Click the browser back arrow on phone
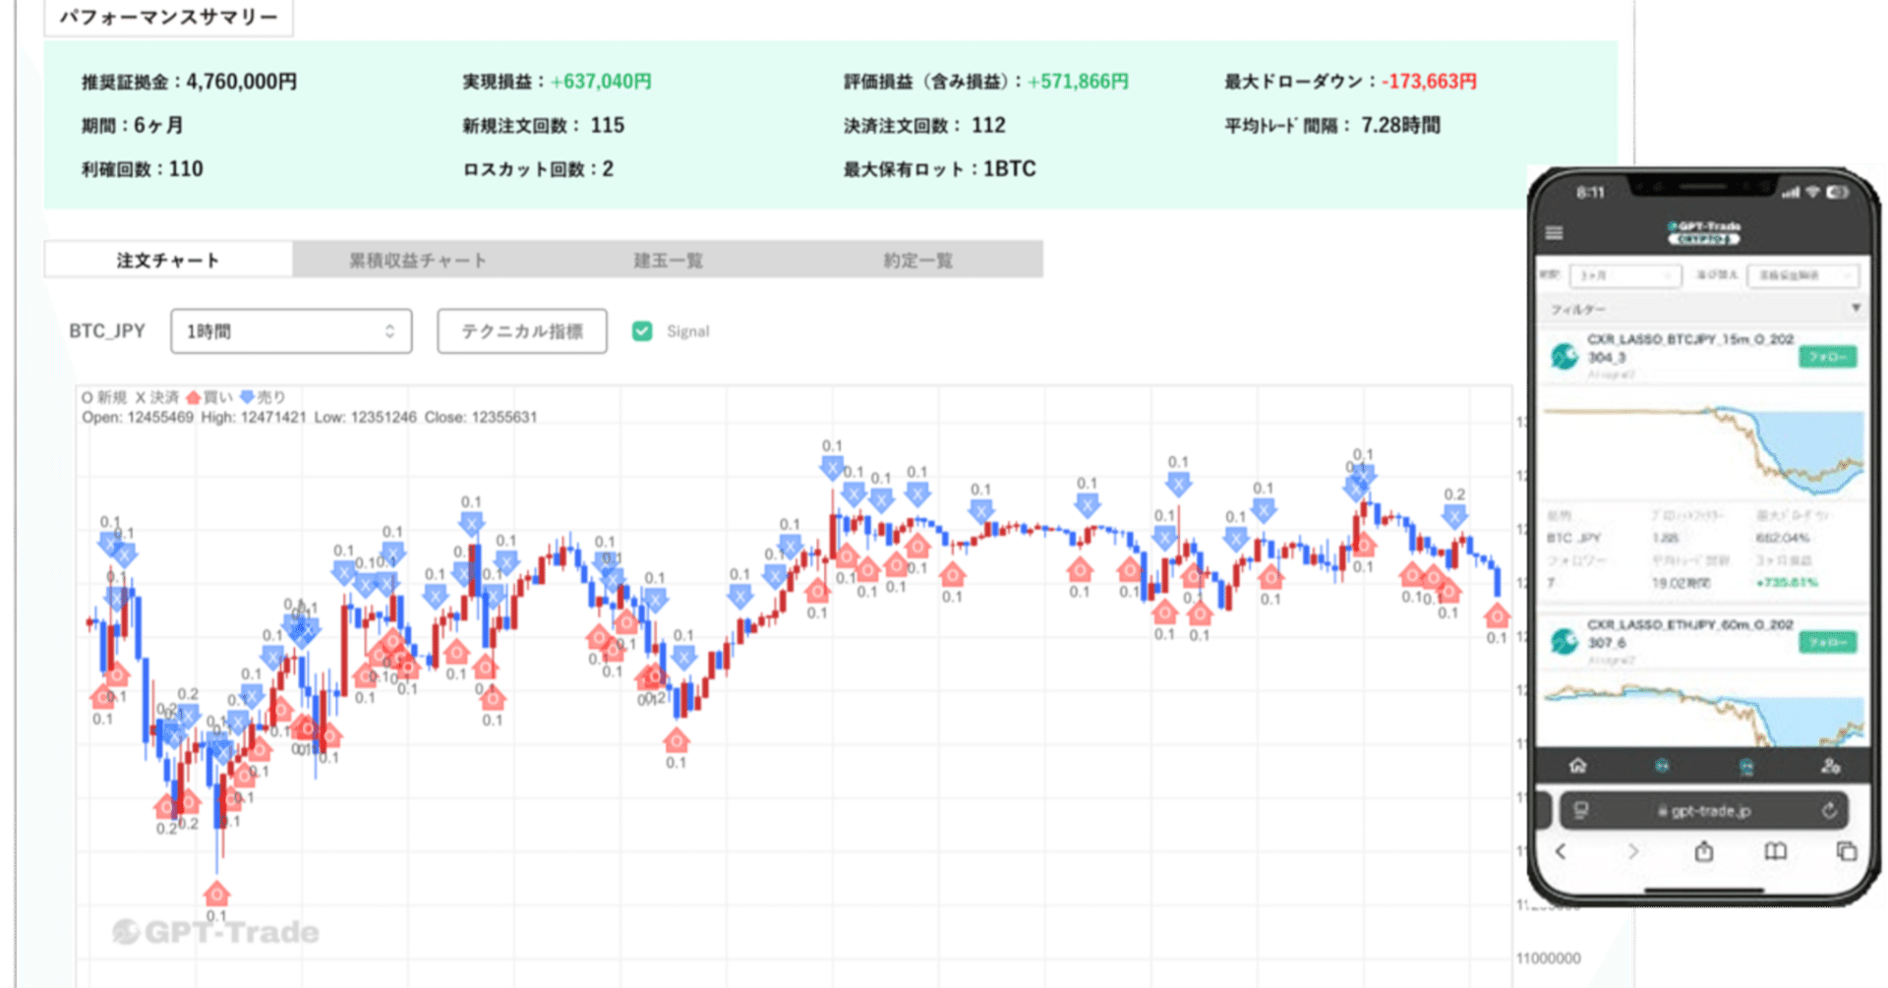This screenshot has width=1888, height=988. tap(1561, 851)
